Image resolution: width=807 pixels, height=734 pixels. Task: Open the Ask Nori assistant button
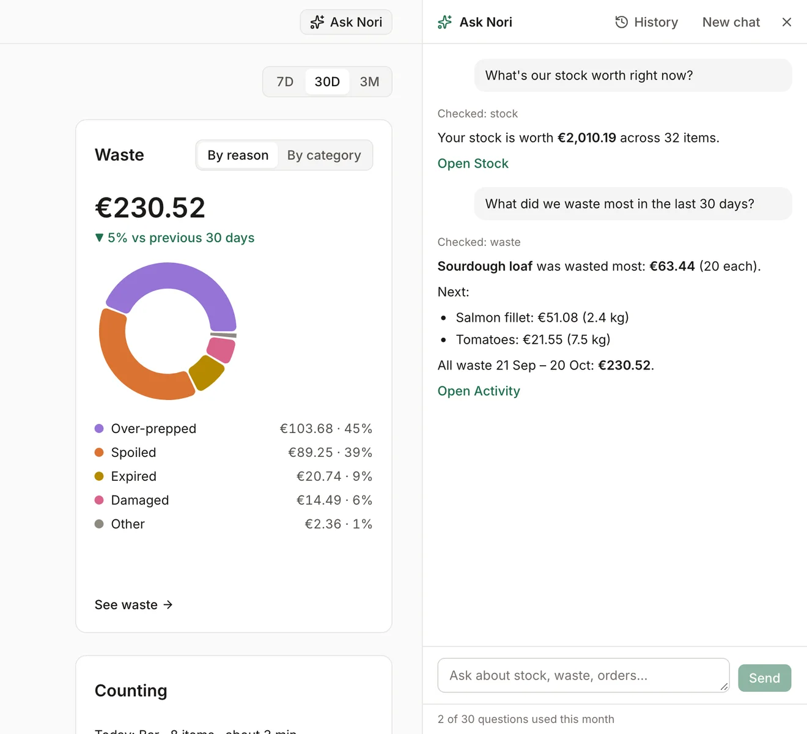click(346, 22)
